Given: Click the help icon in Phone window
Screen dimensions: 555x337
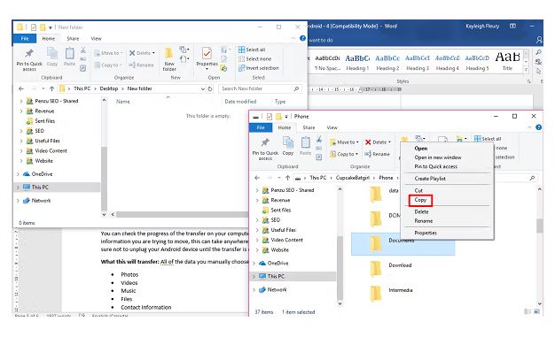Looking at the screenshot, I should [x=538, y=127].
